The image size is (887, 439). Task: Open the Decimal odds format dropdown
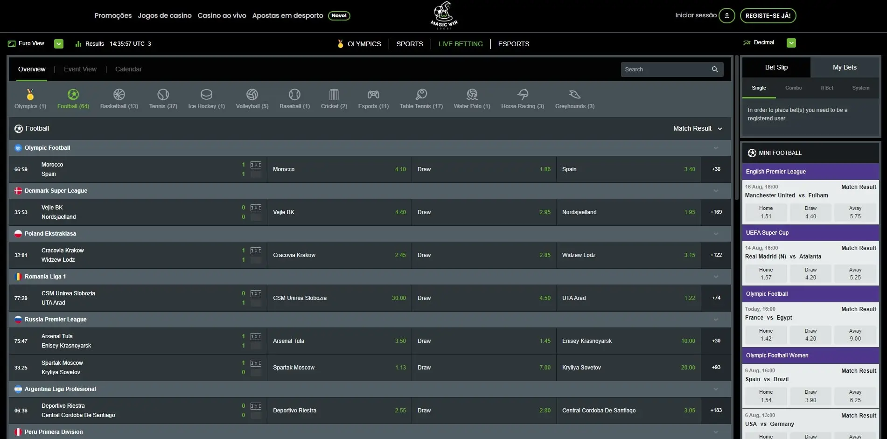click(x=791, y=42)
